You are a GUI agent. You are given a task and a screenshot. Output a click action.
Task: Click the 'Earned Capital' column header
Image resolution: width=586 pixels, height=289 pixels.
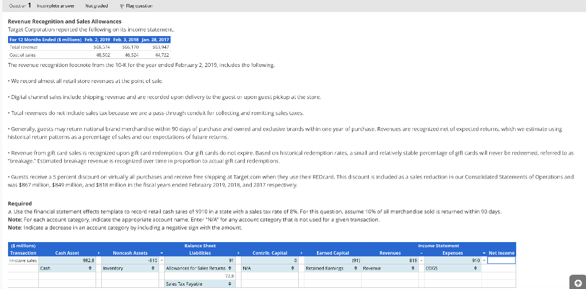pos(332,253)
